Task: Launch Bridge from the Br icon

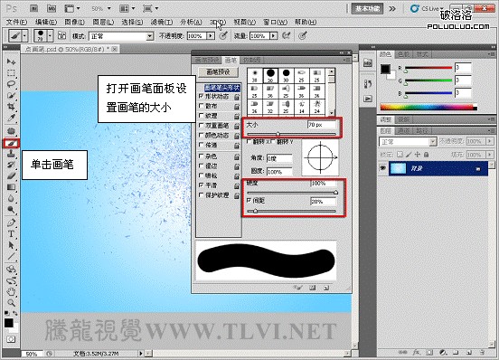Action: click(x=33, y=9)
